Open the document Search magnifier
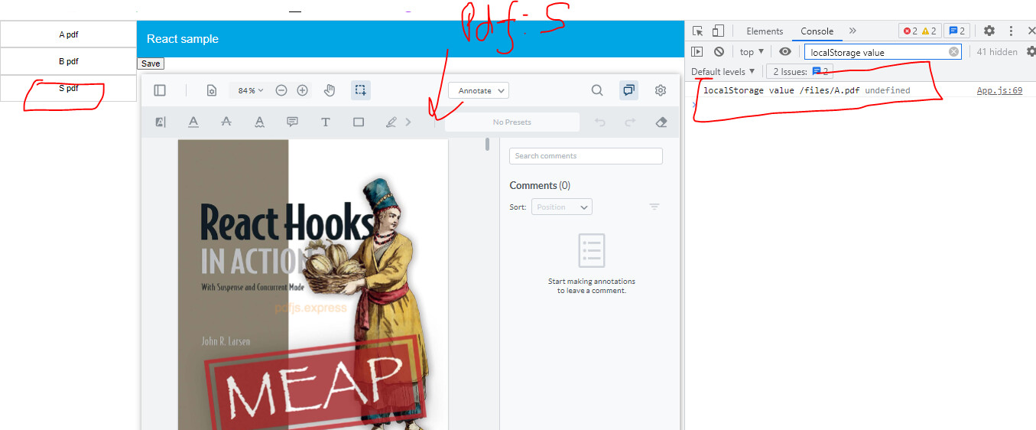The image size is (1036, 430). [597, 90]
